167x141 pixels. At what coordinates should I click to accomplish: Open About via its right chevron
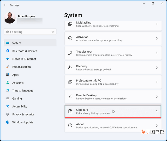pos(157,126)
